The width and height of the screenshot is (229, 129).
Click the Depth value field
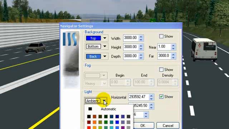pos(131,56)
